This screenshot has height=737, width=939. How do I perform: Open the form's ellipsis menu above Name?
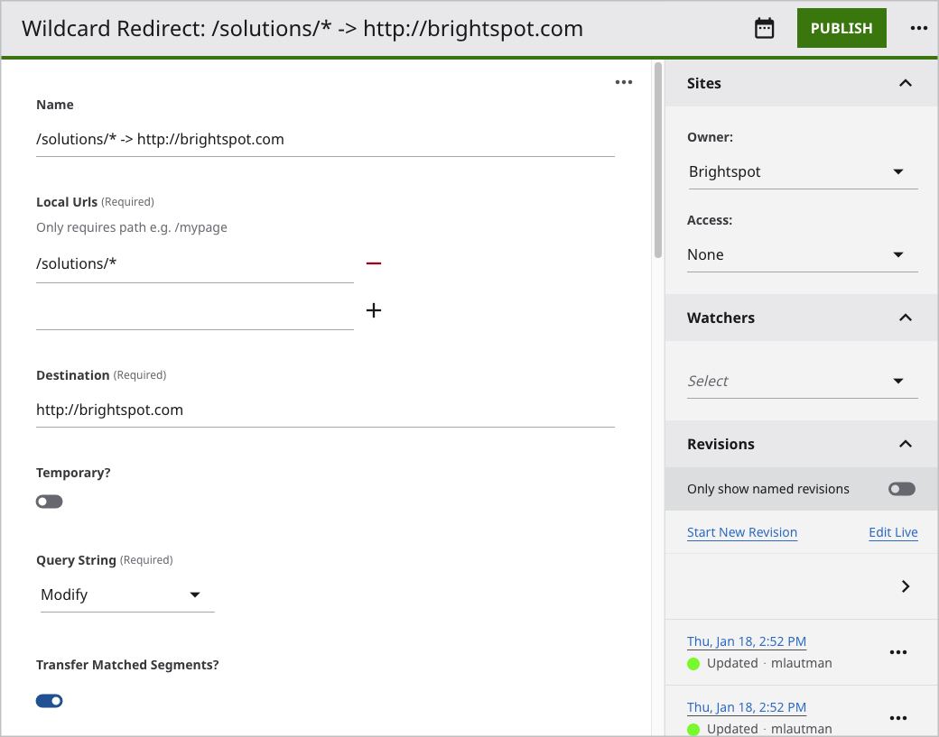pos(623,82)
